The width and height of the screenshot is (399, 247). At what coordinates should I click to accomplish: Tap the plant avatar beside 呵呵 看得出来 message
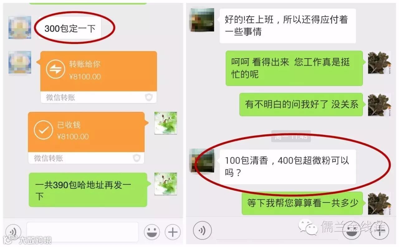pyautogui.click(x=379, y=63)
